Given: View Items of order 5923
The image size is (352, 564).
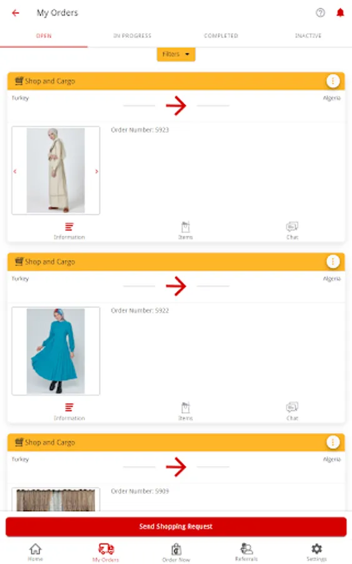Looking at the screenshot, I should tap(186, 231).
